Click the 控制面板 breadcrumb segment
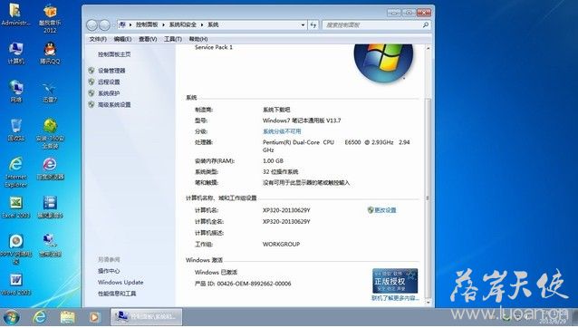 click(147, 24)
